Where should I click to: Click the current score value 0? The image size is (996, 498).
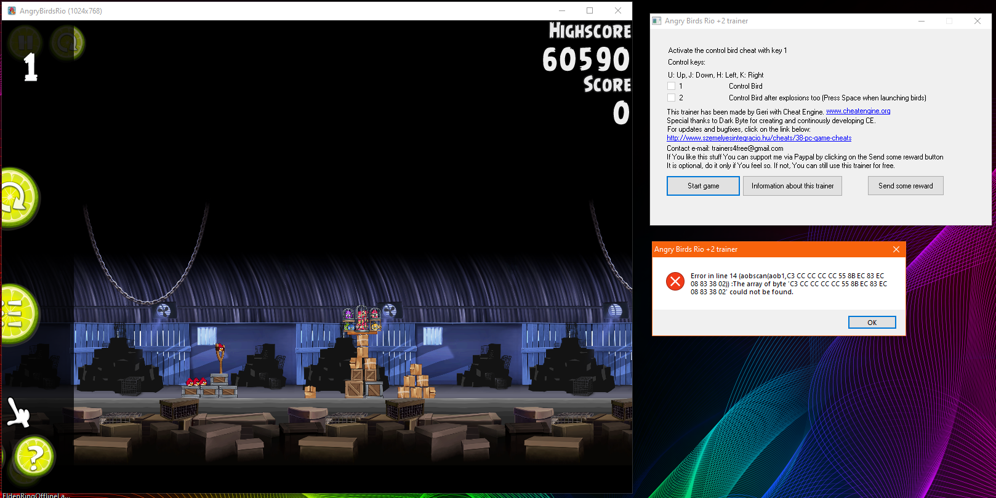621,113
